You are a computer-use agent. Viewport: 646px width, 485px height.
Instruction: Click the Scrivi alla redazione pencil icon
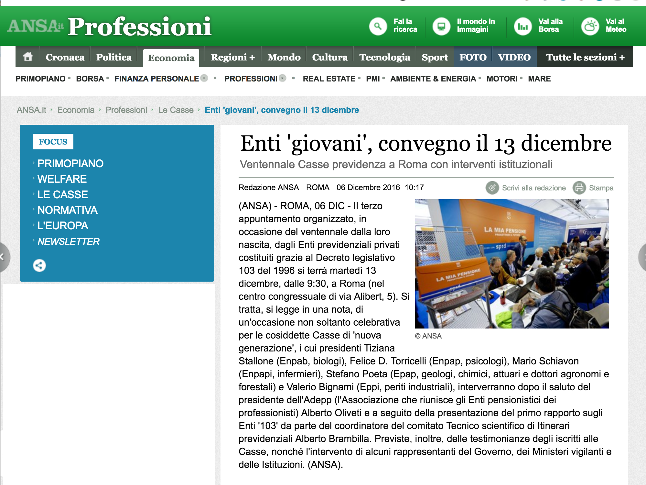point(492,188)
